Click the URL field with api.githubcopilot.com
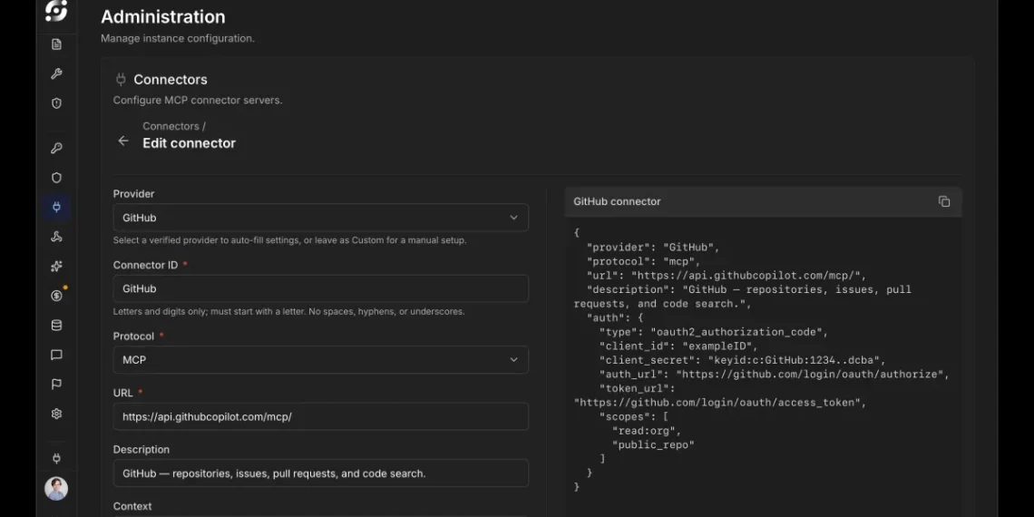This screenshot has height=517, width=1034. click(x=320, y=416)
